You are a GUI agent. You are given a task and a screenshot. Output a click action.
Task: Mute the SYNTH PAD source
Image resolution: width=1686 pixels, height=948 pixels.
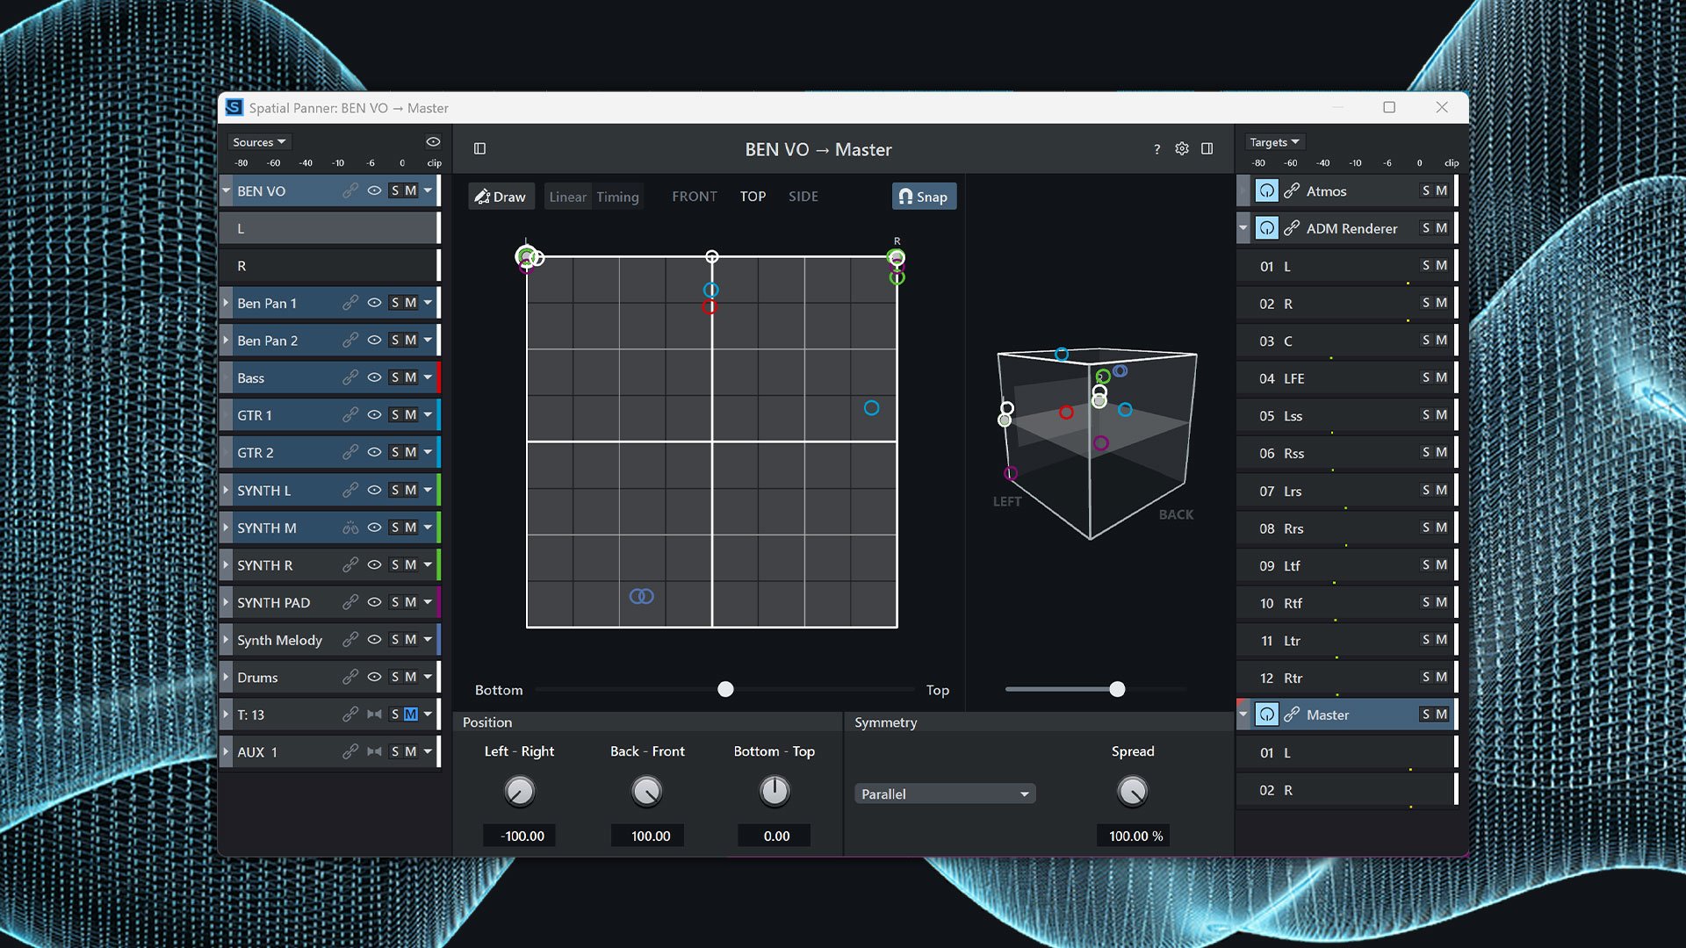(410, 602)
